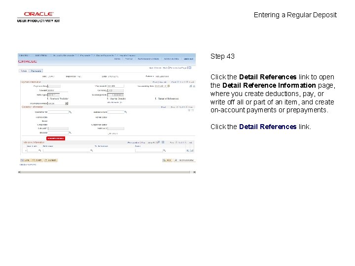Open the Payment Method dropdown
The height and width of the screenshot is (266, 355).
coord(67,103)
